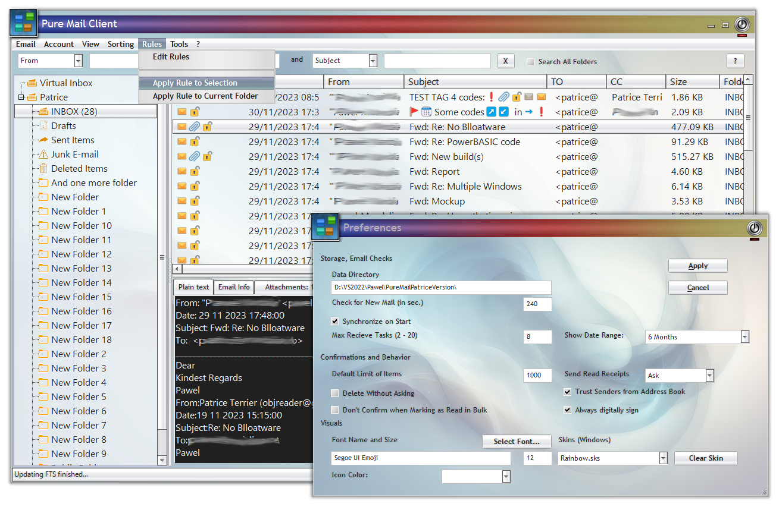Open the Icon Color dropdown
Screen dimensions: 779x507
pos(506,476)
